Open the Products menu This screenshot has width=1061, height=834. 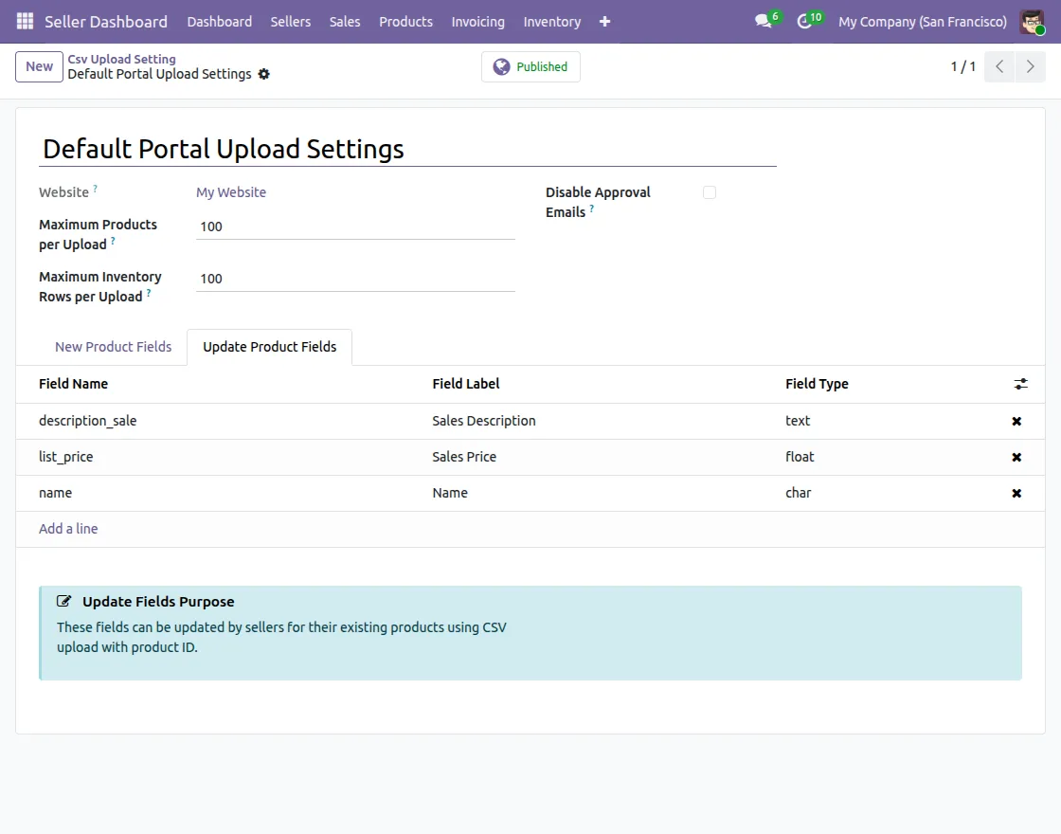(x=405, y=22)
